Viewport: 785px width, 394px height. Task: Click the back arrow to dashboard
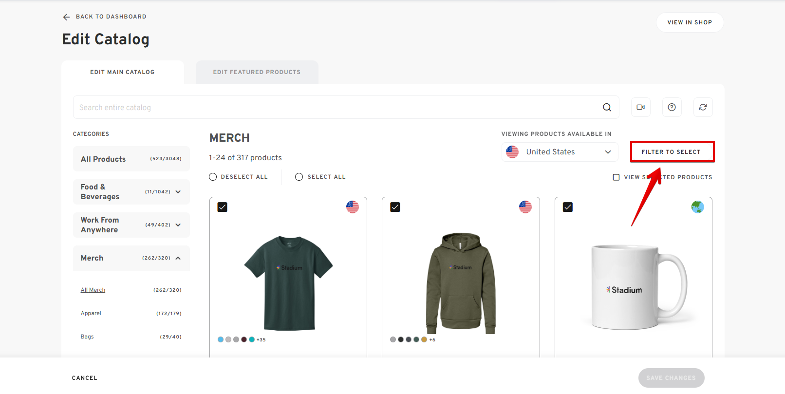pyautogui.click(x=66, y=17)
